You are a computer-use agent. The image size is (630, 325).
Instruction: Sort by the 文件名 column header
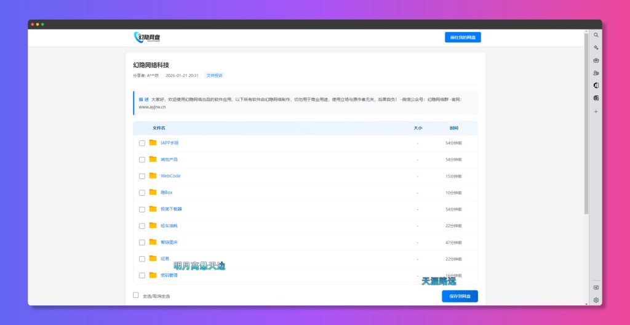click(x=159, y=128)
